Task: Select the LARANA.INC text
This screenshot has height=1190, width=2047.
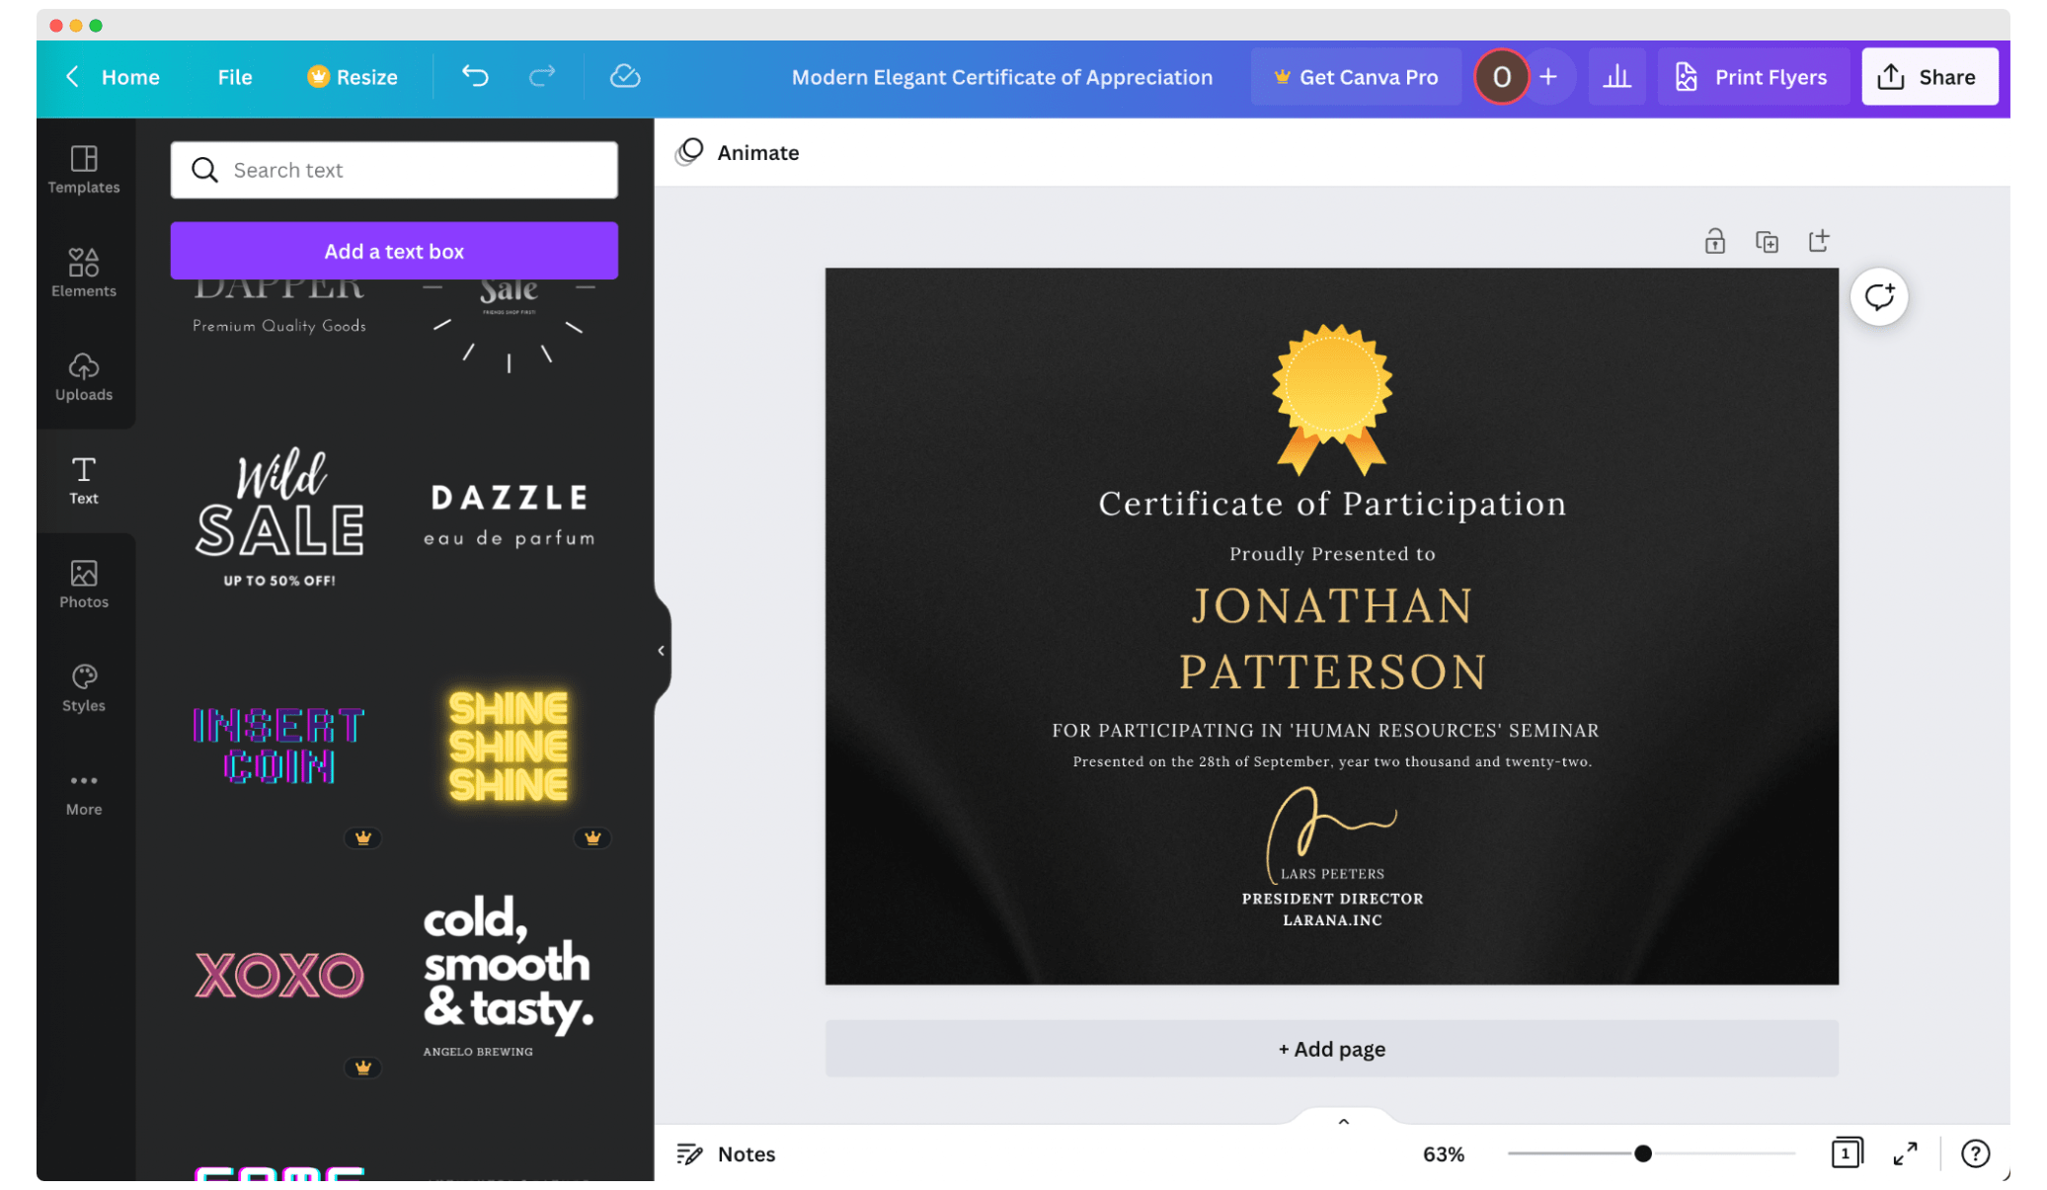Action: 1332,920
